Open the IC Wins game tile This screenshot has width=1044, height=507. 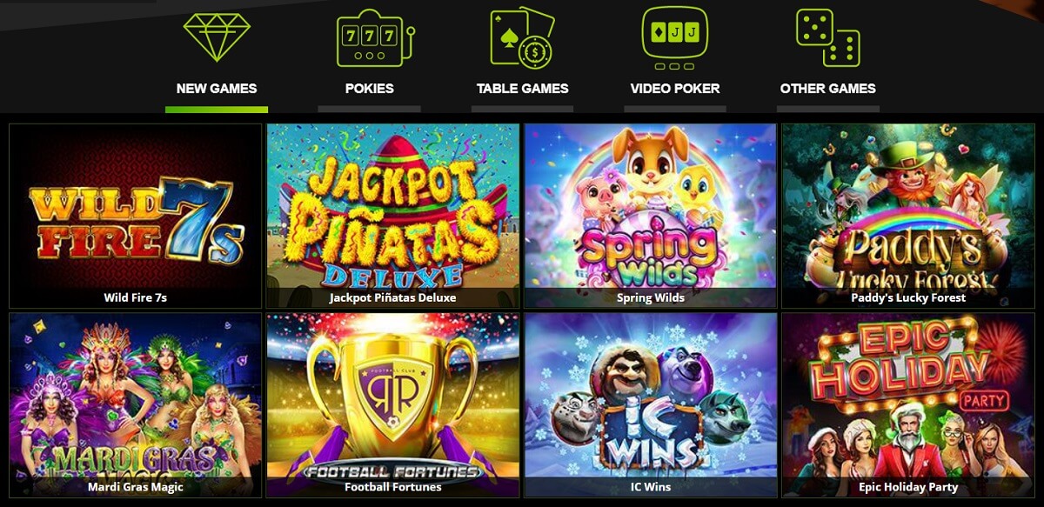(651, 405)
